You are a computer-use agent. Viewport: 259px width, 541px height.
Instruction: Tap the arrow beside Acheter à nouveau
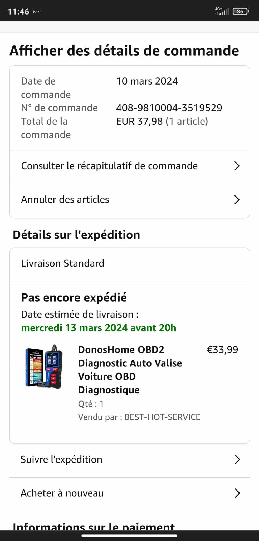[x=237, y=493]
